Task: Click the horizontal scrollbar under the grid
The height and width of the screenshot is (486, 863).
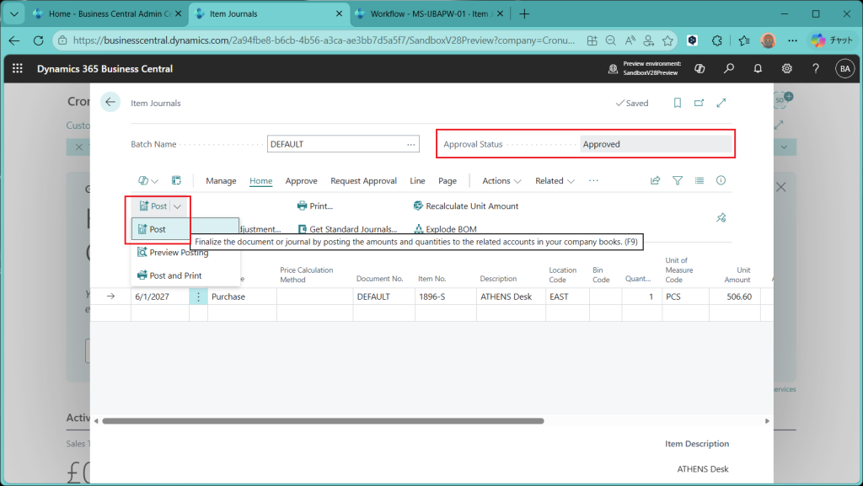Action: (337, 420)
